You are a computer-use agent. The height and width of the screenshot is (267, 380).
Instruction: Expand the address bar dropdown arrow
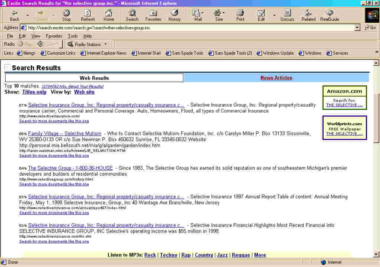pyautogui.click(x=357, y=28)
